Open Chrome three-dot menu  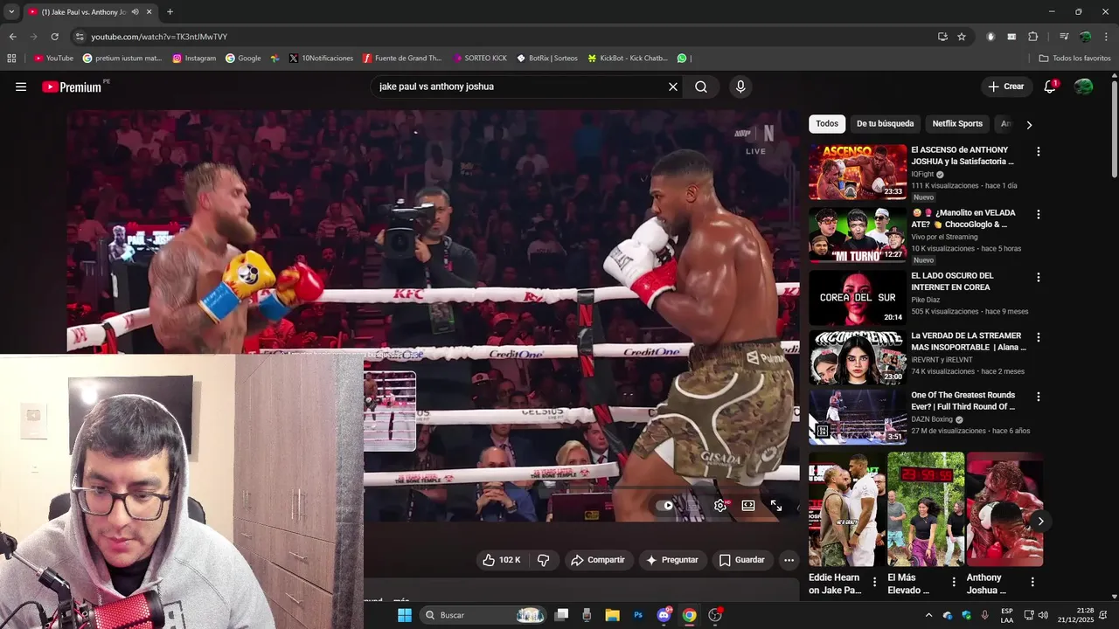pyautogui.click(x=1107, y=37)
